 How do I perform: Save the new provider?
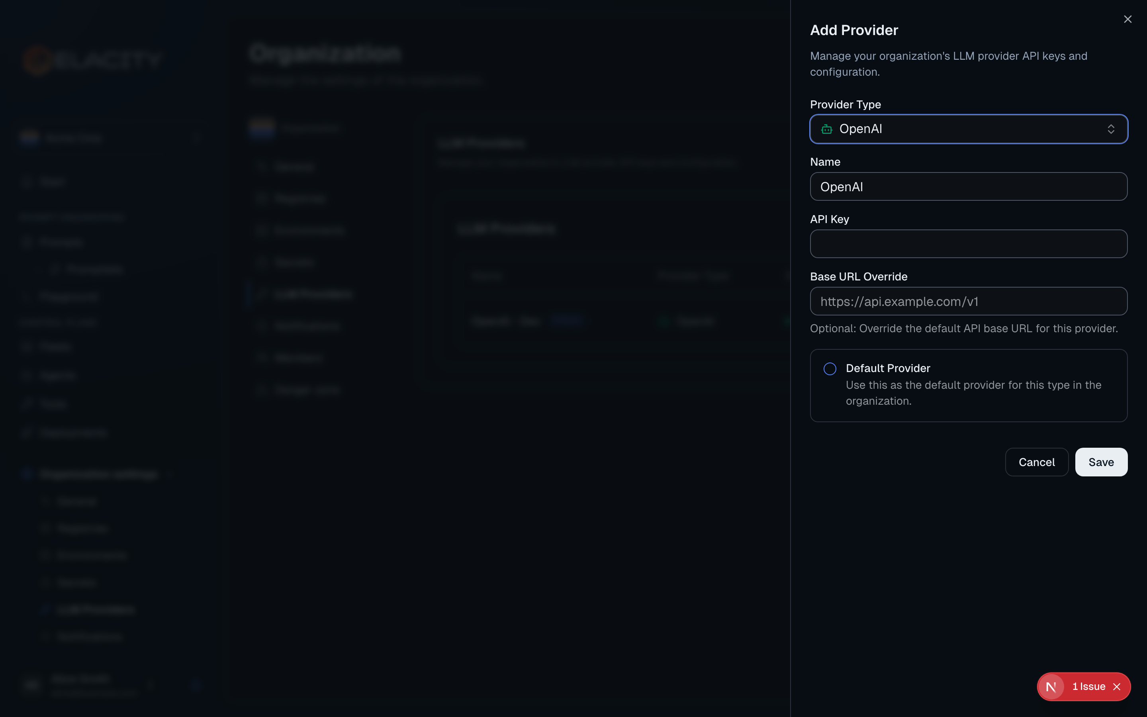click(1100, 462)
